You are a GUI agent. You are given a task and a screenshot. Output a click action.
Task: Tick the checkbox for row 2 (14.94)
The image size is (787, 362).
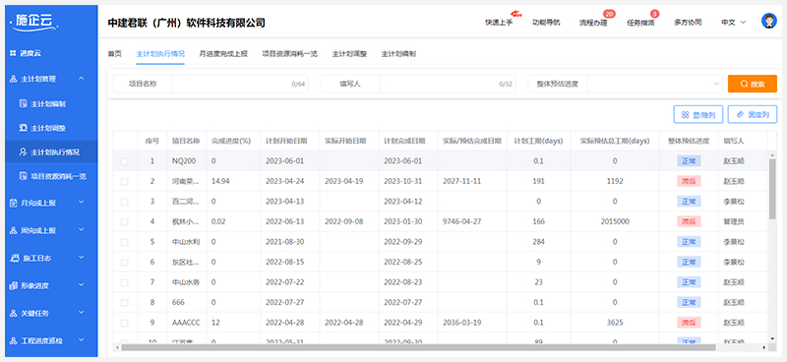point(125,182)
